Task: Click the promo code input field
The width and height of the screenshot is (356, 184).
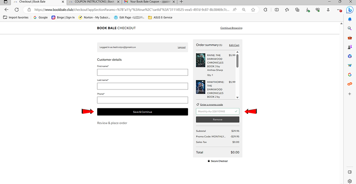Action: tap(218, 111)
